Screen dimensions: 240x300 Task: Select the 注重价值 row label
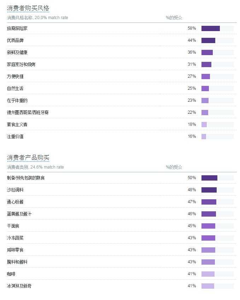pyautogui.click(x=15, y=136)
